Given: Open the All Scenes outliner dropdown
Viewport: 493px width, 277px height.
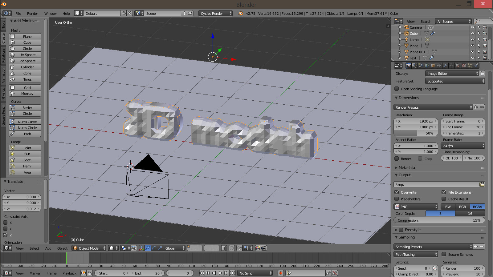Looking at the screenshot, I should pos(453,21).
